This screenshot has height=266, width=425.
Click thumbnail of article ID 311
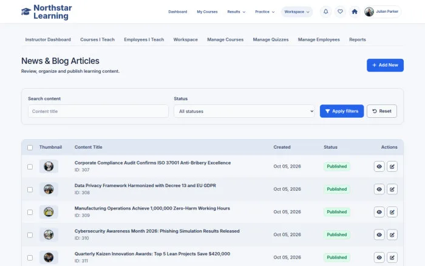point(49,257)
